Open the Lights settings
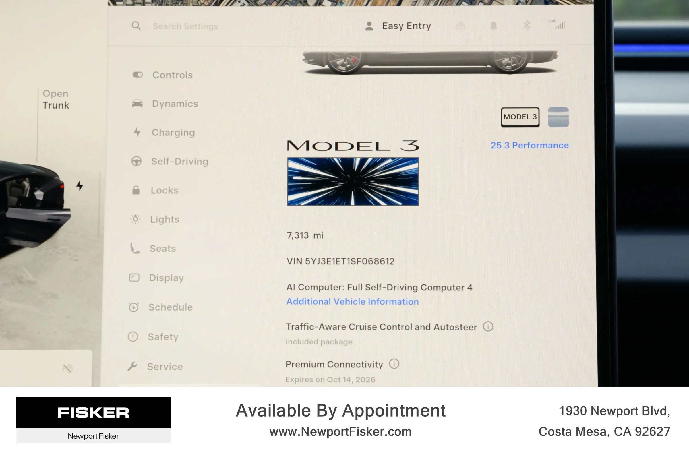 click(154, 219)
